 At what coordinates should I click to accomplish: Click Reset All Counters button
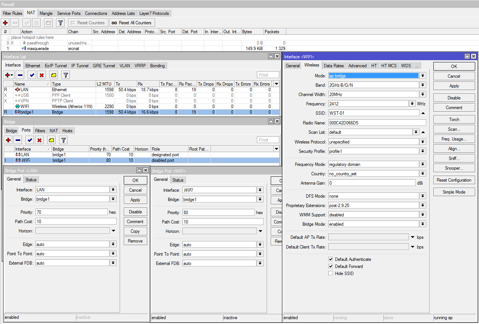pyautogui.click(x=132, y=23)
